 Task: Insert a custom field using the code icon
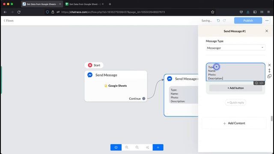coord(261,83)
